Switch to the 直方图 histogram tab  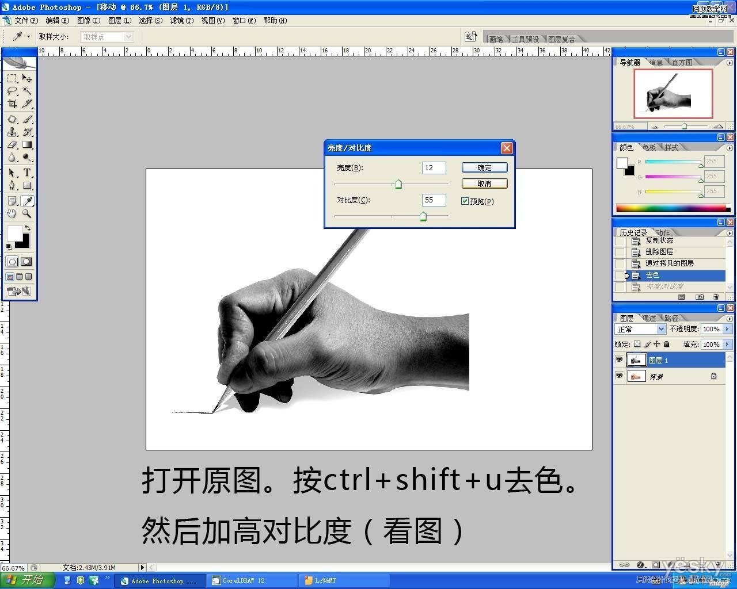(682, 62)
